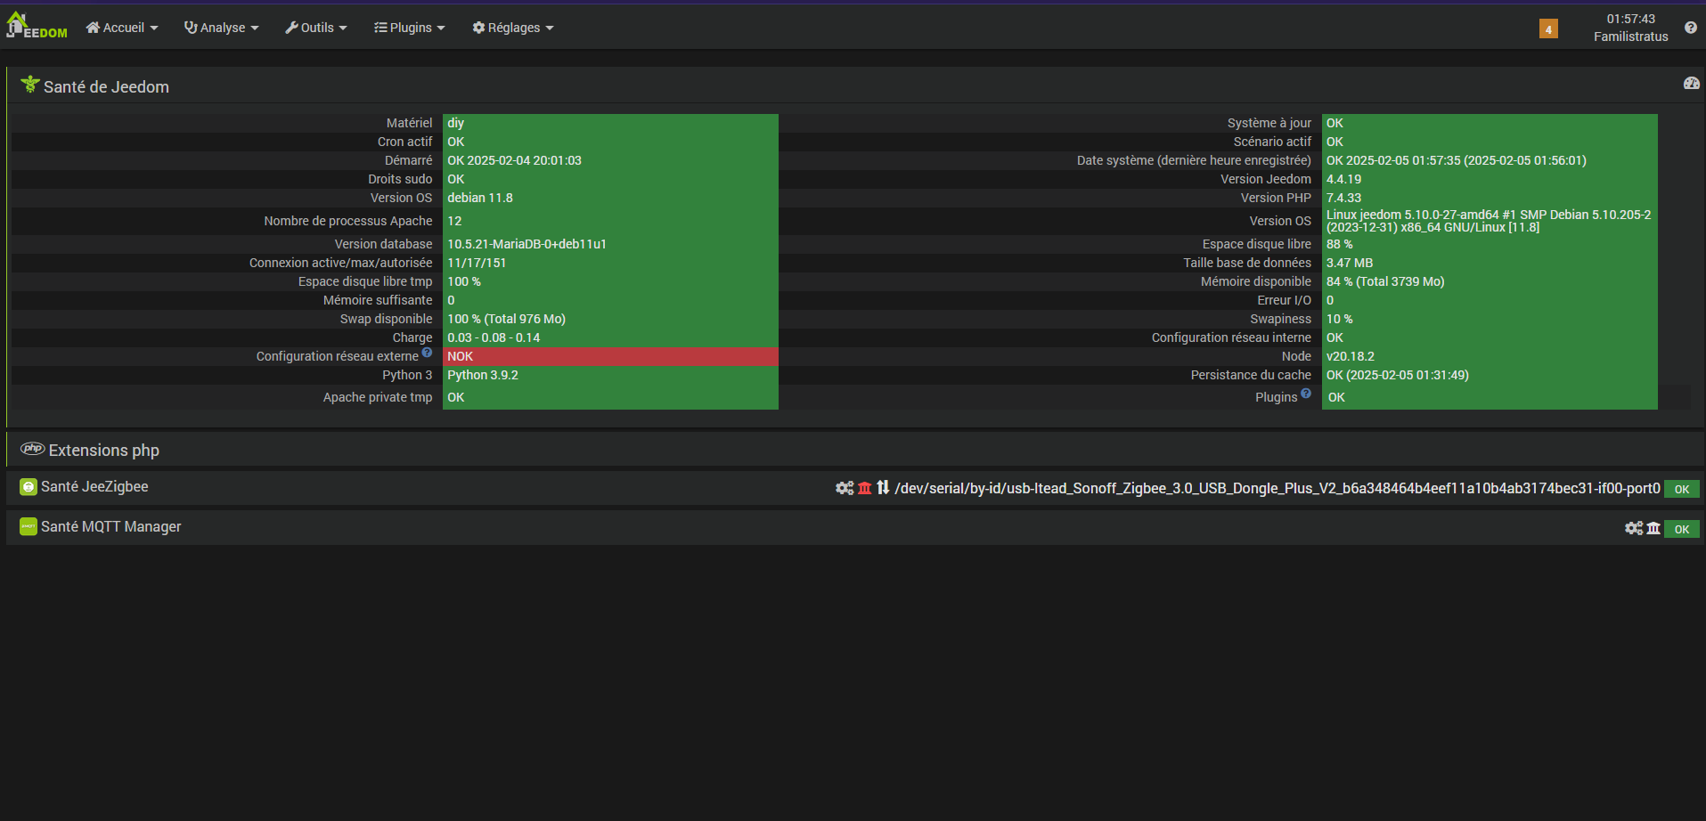
Task: Click the green caduceus health icon
Action: coord(30,84)
